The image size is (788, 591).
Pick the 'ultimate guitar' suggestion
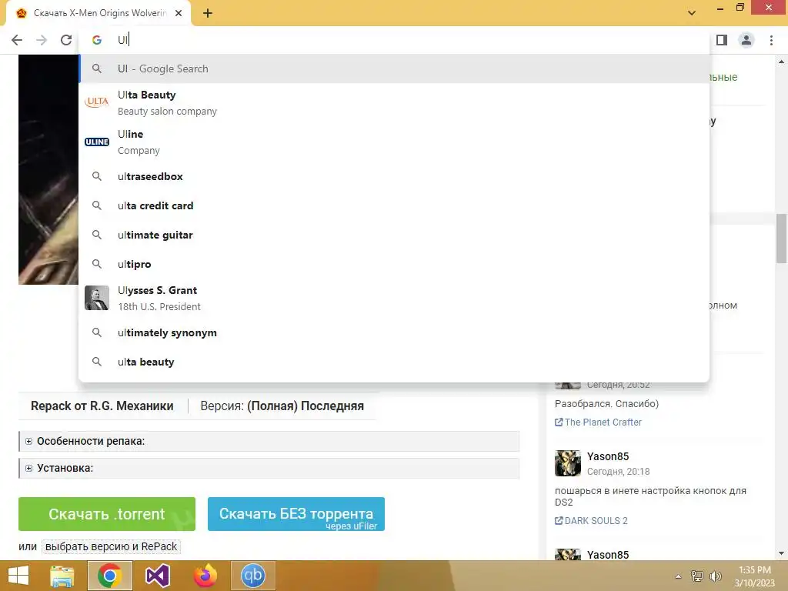coord(394,235)
